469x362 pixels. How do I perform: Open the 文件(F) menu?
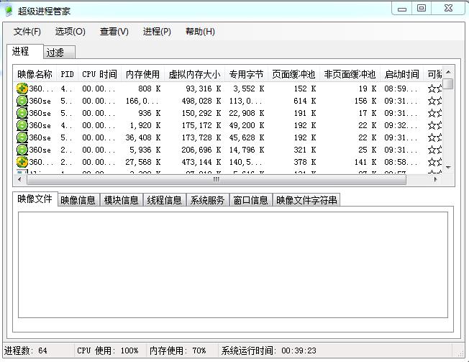[27, 32]
